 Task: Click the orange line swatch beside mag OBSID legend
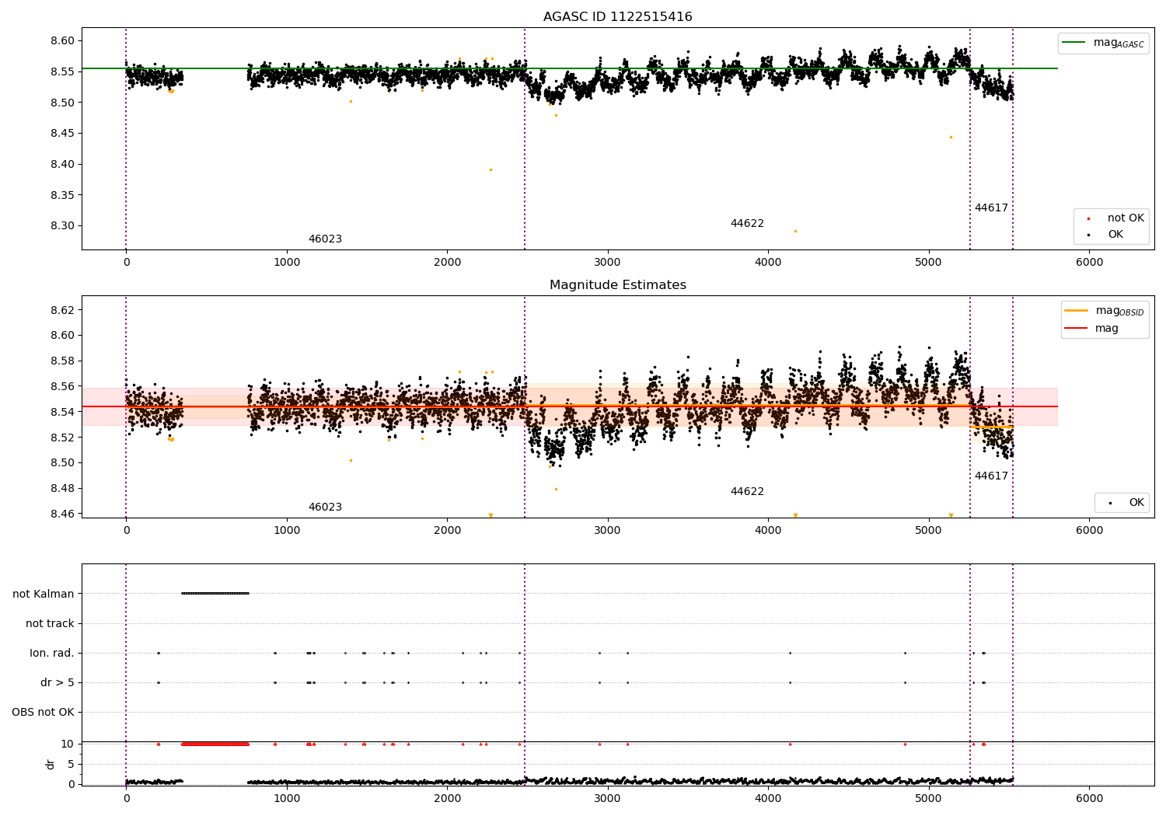[1077, 311]
